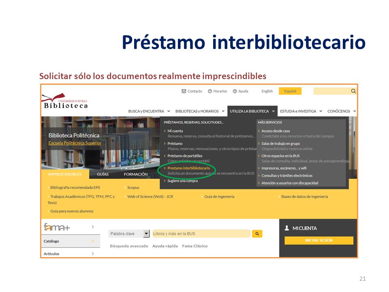Expand the BUSCA y ENCUENTRA menu
This screenshot has width=389, height=292.
coord(149,111)
